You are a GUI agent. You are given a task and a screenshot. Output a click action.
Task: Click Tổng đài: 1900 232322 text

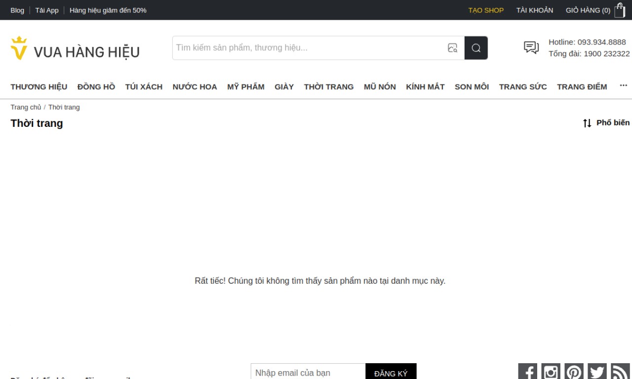[x=589, y=54]
